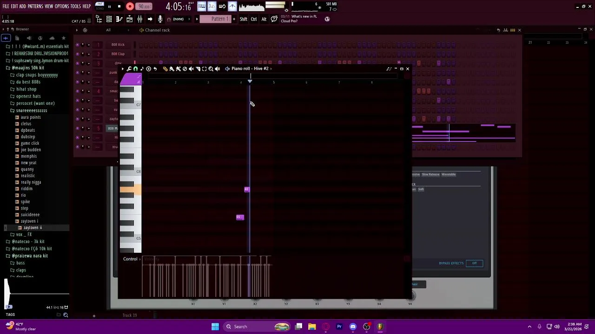Click the piano roll undo arrow icon
595x334 pixels.
click(155, 69)
